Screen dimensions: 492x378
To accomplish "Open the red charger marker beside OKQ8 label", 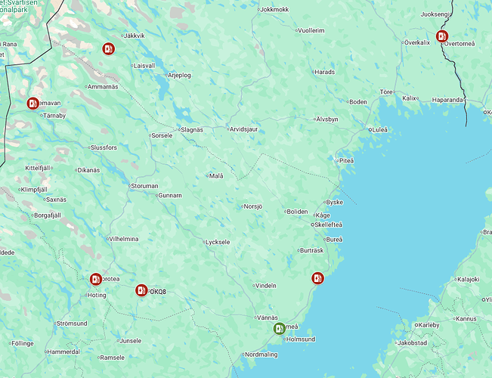I will point(141,290).
